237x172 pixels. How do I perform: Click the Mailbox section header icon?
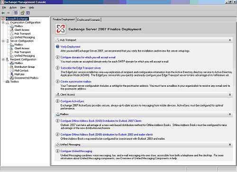(x=57, y=114)
